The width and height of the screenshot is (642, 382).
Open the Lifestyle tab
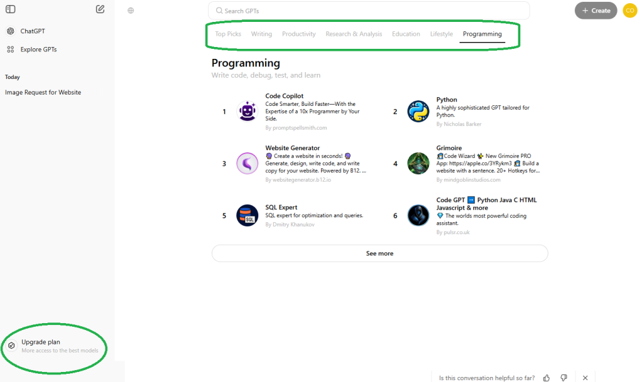pos(441,34)
